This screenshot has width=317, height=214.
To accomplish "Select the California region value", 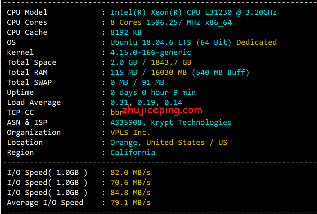I will click(x=133, y=153).
